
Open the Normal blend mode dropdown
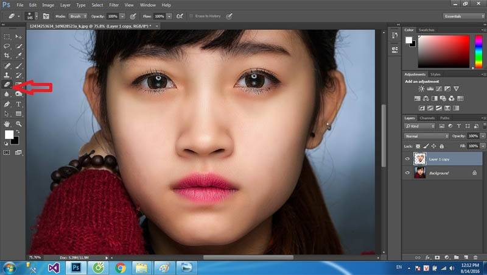427,136
